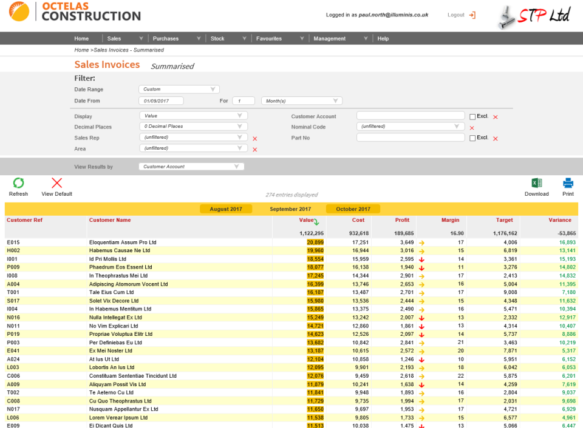Screen dimensions: 583x428
Task: Click the Logout arrow icon
Action: (472, 15)
